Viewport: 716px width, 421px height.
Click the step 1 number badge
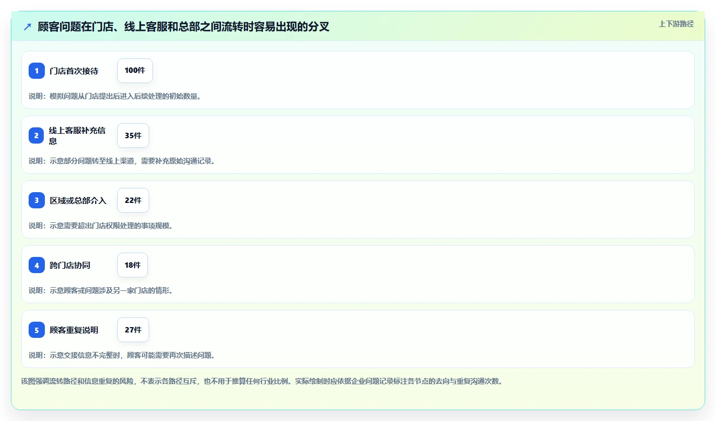[x=37, y=71]
